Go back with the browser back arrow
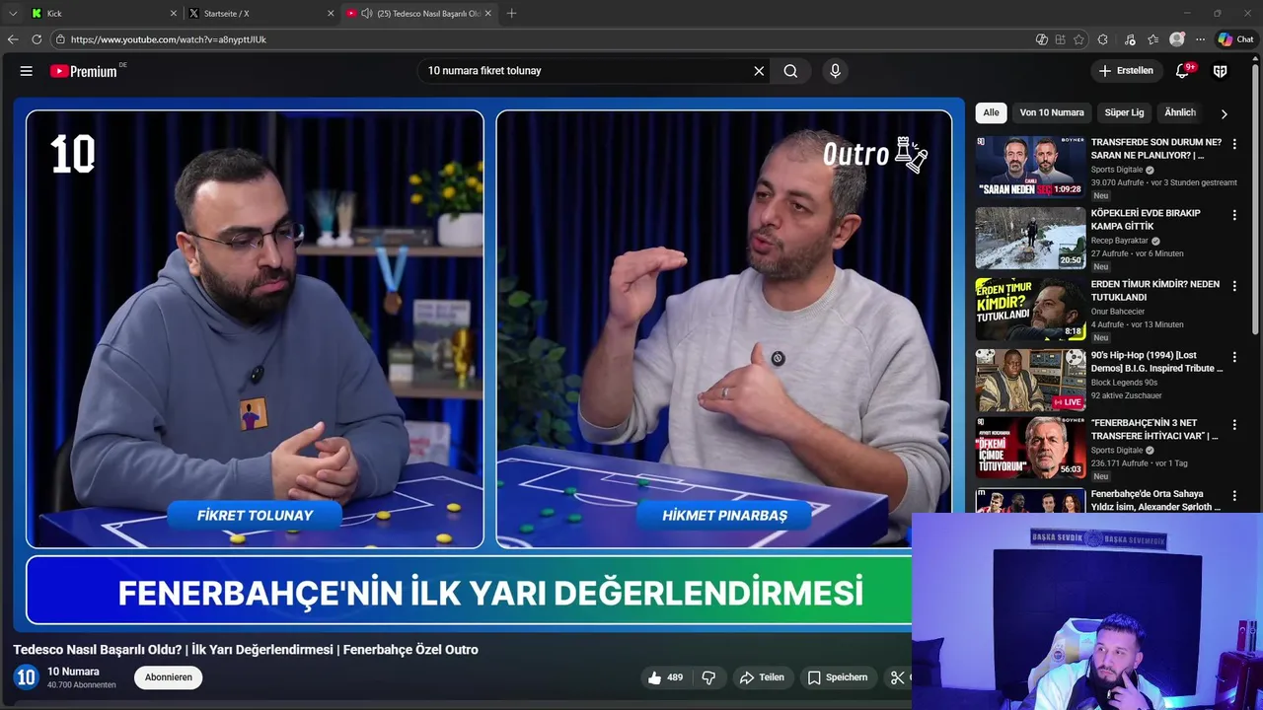 point(13,39)
